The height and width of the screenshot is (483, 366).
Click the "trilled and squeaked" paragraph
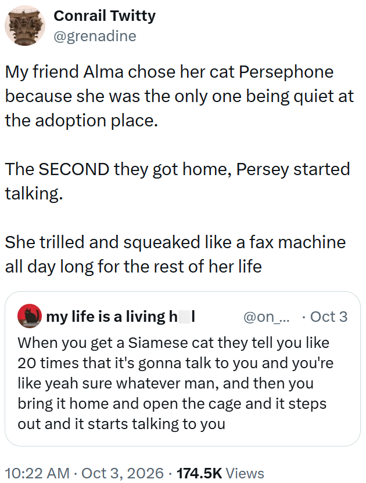pyautogui.click(x=175, y=254)
